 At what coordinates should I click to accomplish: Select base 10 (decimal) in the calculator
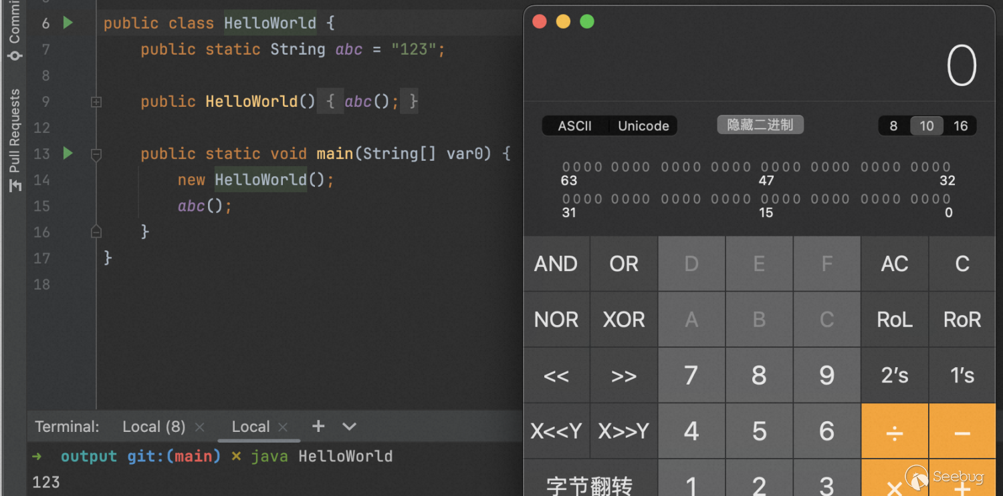[927, 126]
